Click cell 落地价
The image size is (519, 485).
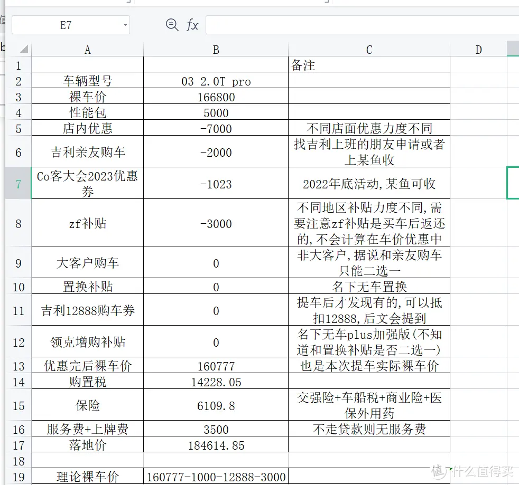[87, 445]
